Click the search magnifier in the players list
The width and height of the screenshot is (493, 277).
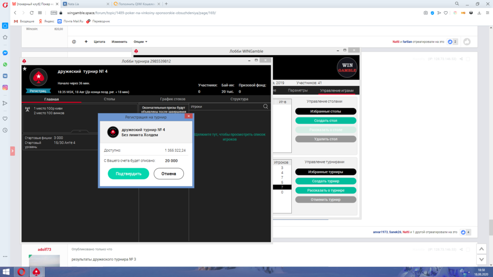[x=266, y=106]
